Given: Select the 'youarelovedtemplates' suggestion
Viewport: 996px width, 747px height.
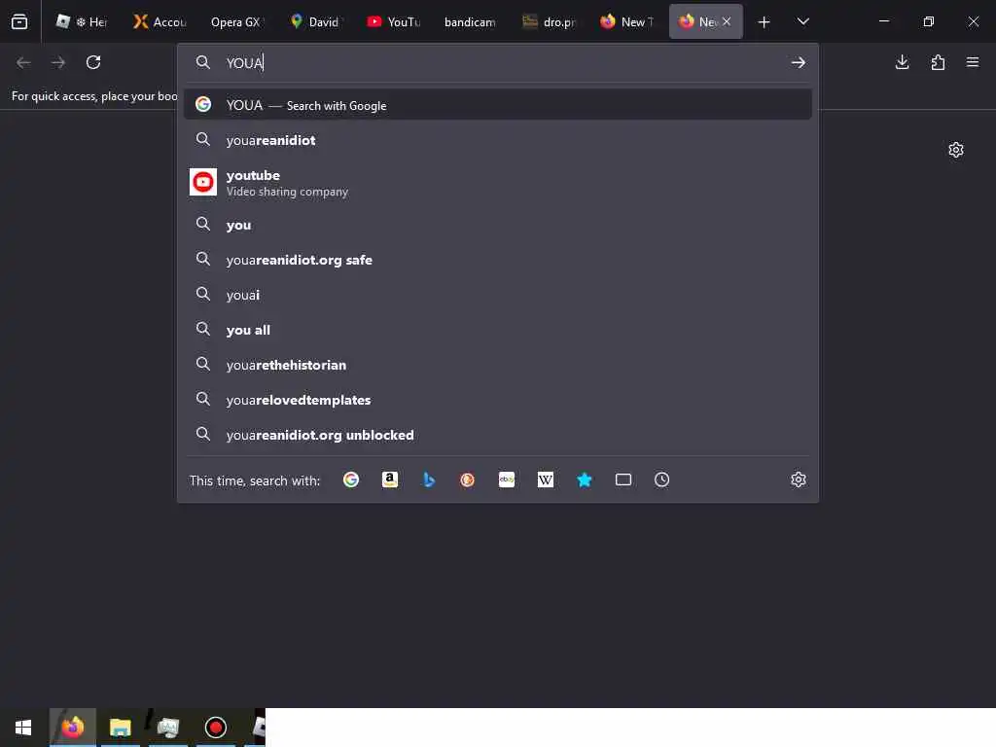Looking at the screenshot, I should pyautogui.click(x=497, y=400).
